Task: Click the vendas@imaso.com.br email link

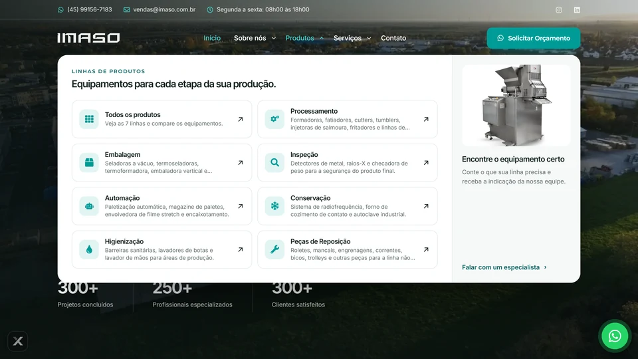Action: [x=164, y=9]
